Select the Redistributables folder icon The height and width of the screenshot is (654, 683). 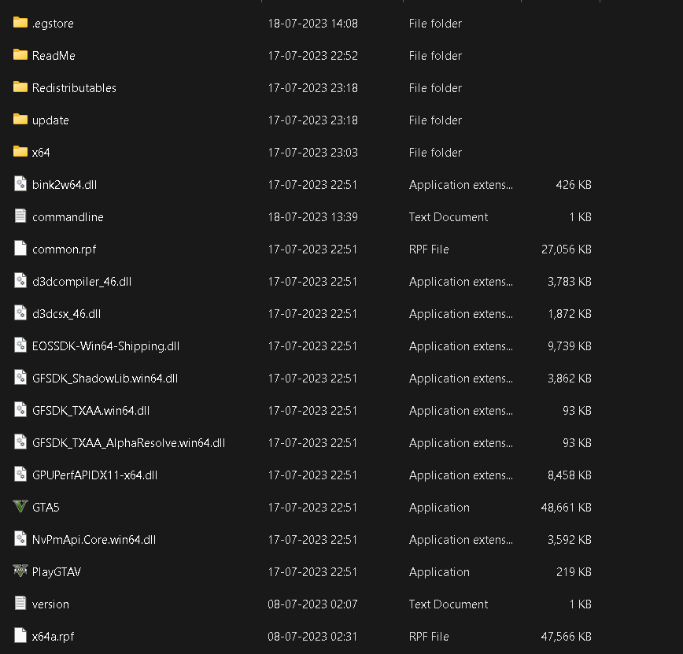(x=20, y=87)
